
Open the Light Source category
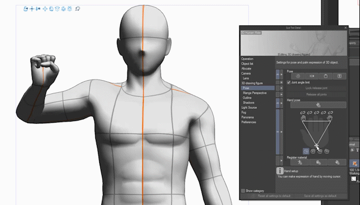click(249, 107)
